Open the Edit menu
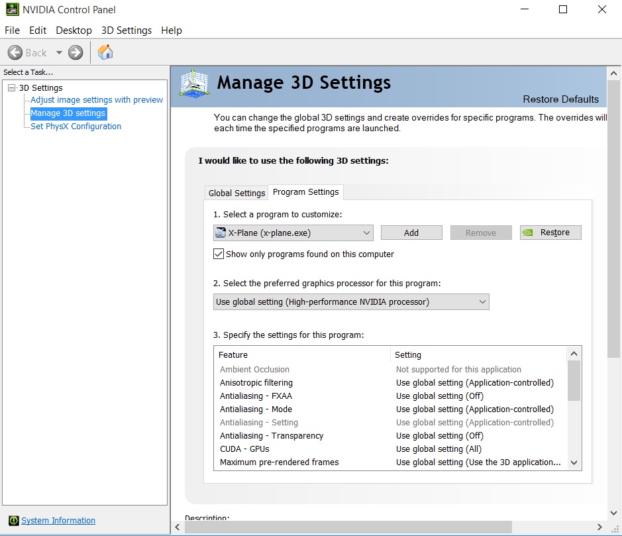Screen dimensions: 622x536 point(38,30)
